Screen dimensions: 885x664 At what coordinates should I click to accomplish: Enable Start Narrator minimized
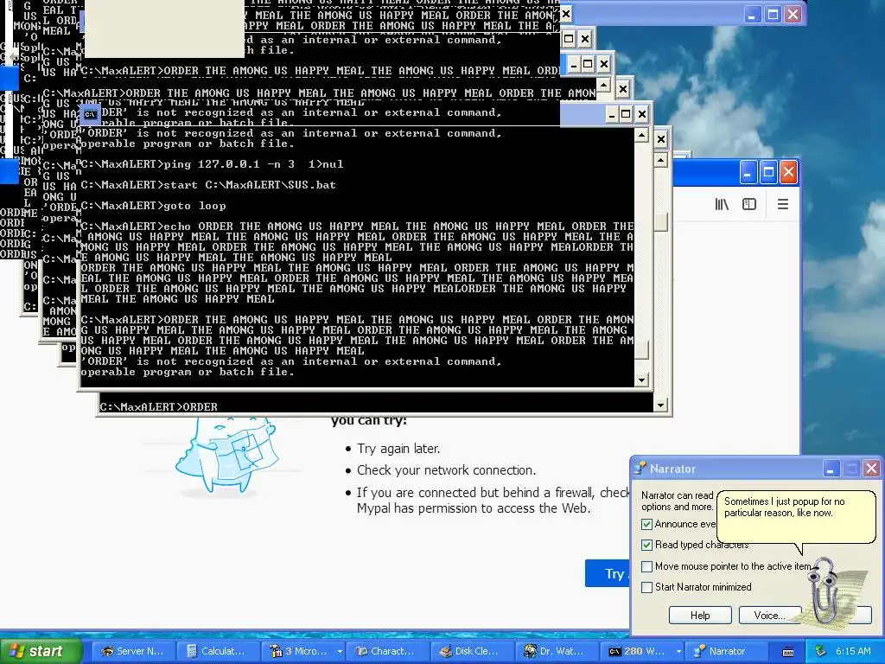(x=646, y=587)
